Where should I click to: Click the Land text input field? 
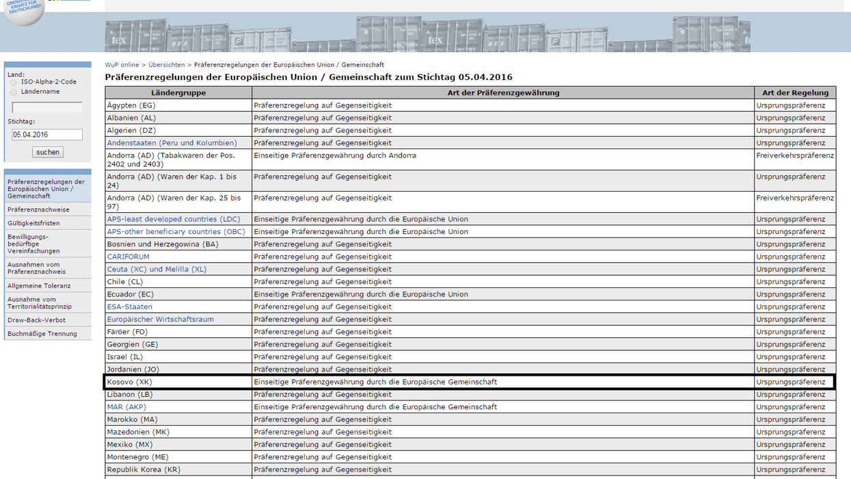click(47, 107)
